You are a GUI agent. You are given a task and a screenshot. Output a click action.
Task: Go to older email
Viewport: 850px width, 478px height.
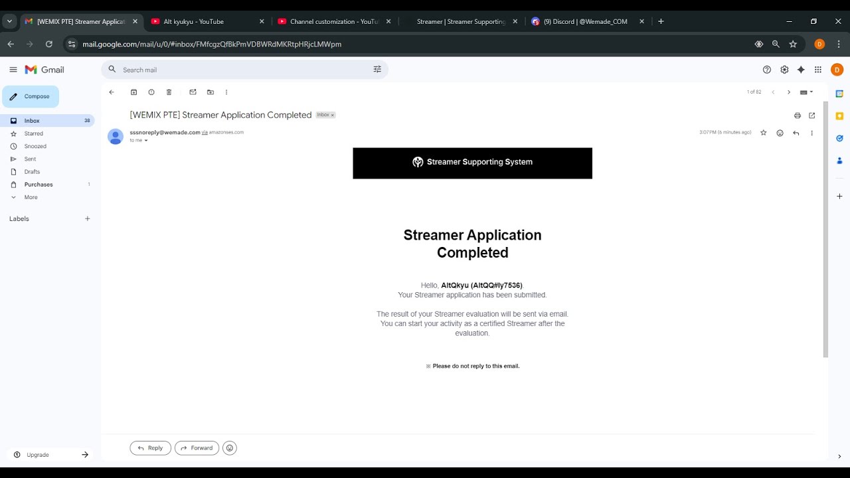tap(789, 92)
